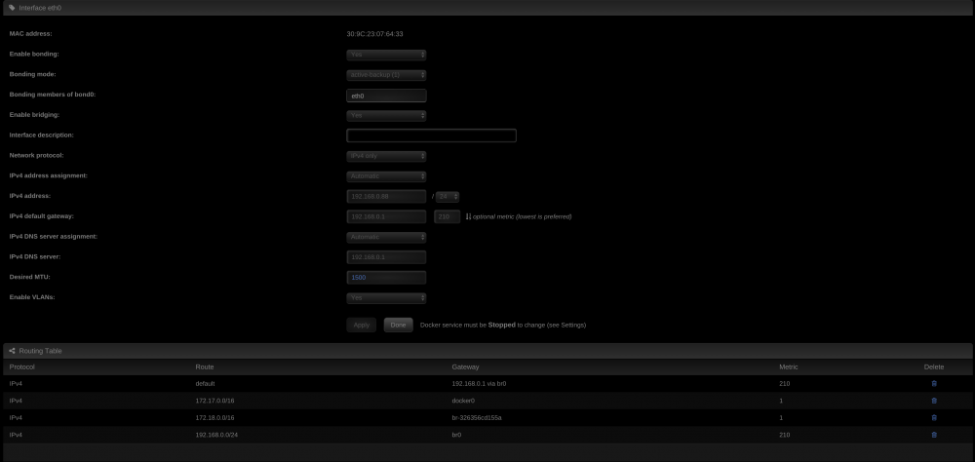Click the optional metric hint text
975x462 pixels.
click(x=523, y=217)
